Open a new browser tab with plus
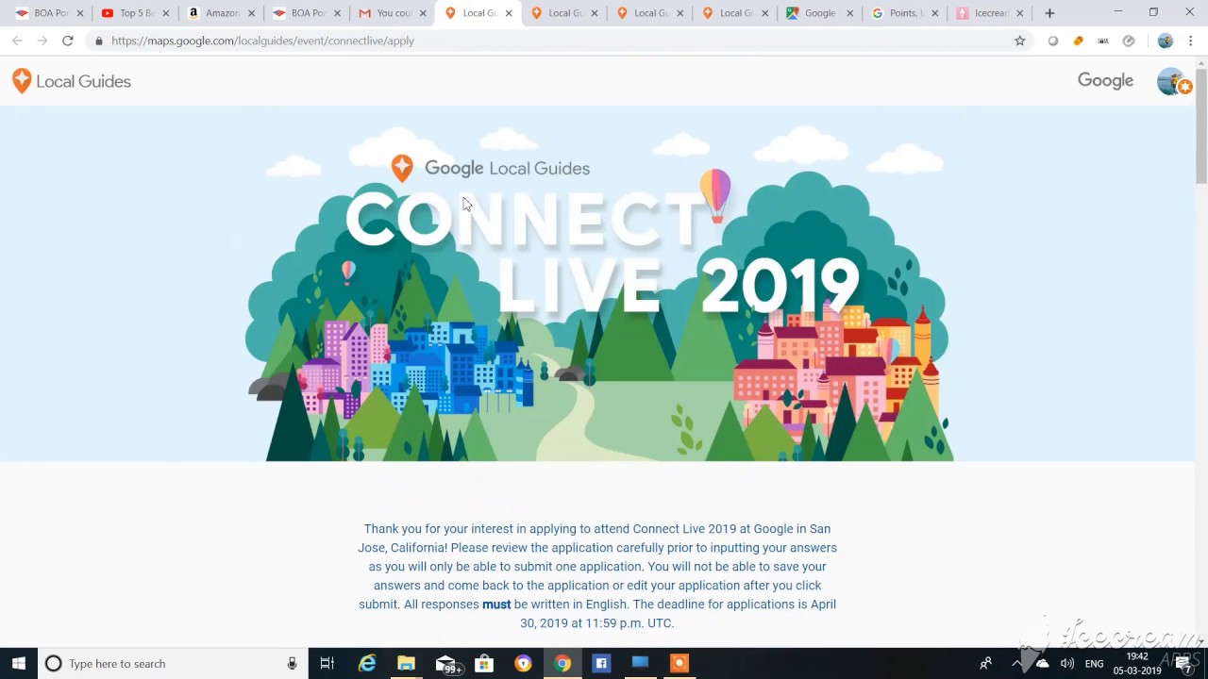 pos(1049,13)
